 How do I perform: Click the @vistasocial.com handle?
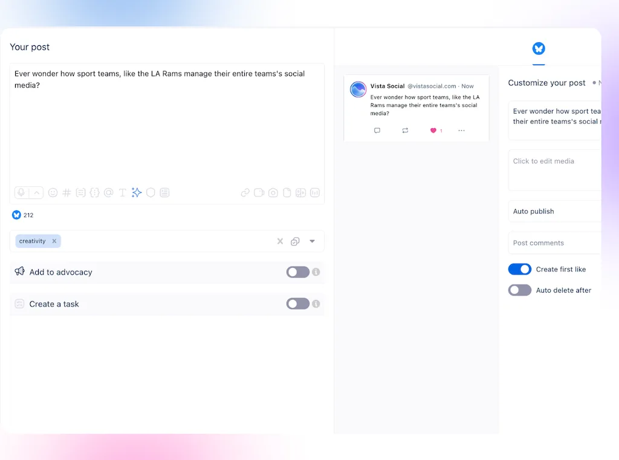coord(432,86)
